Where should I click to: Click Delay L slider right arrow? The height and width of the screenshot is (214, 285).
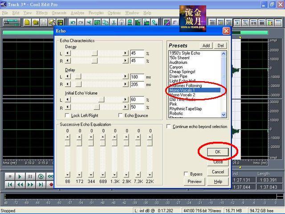(x=125, y=76)
